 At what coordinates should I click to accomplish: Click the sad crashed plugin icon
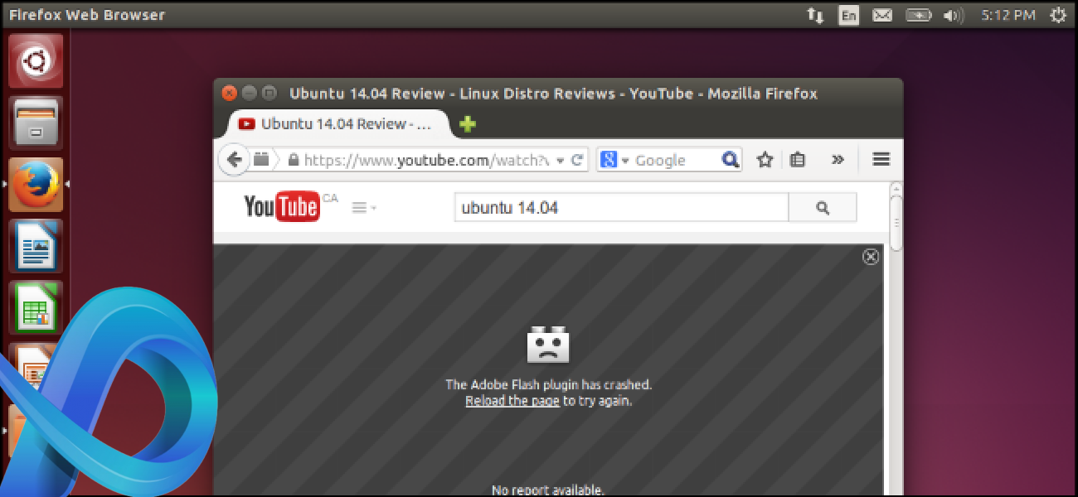tap(548, 345)
